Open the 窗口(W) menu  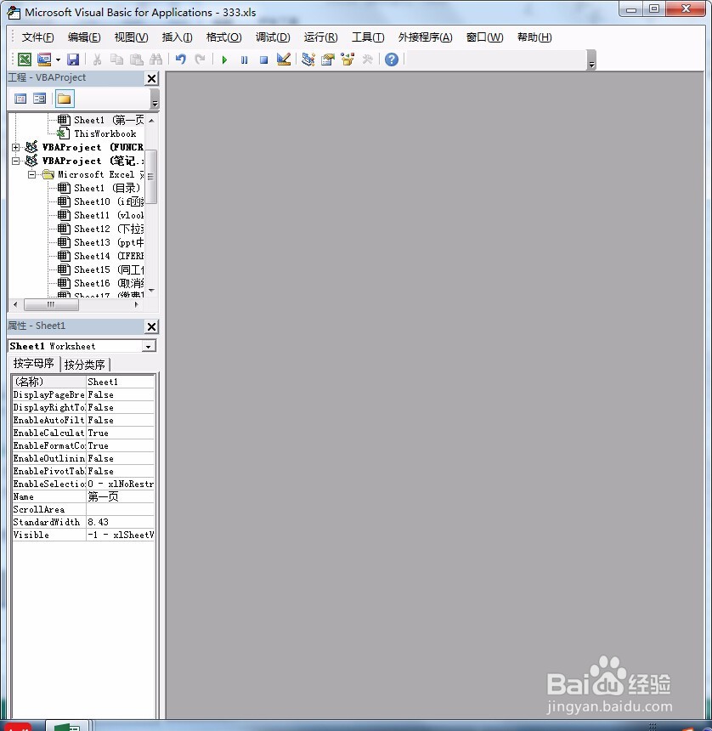(x=484, y=37)
